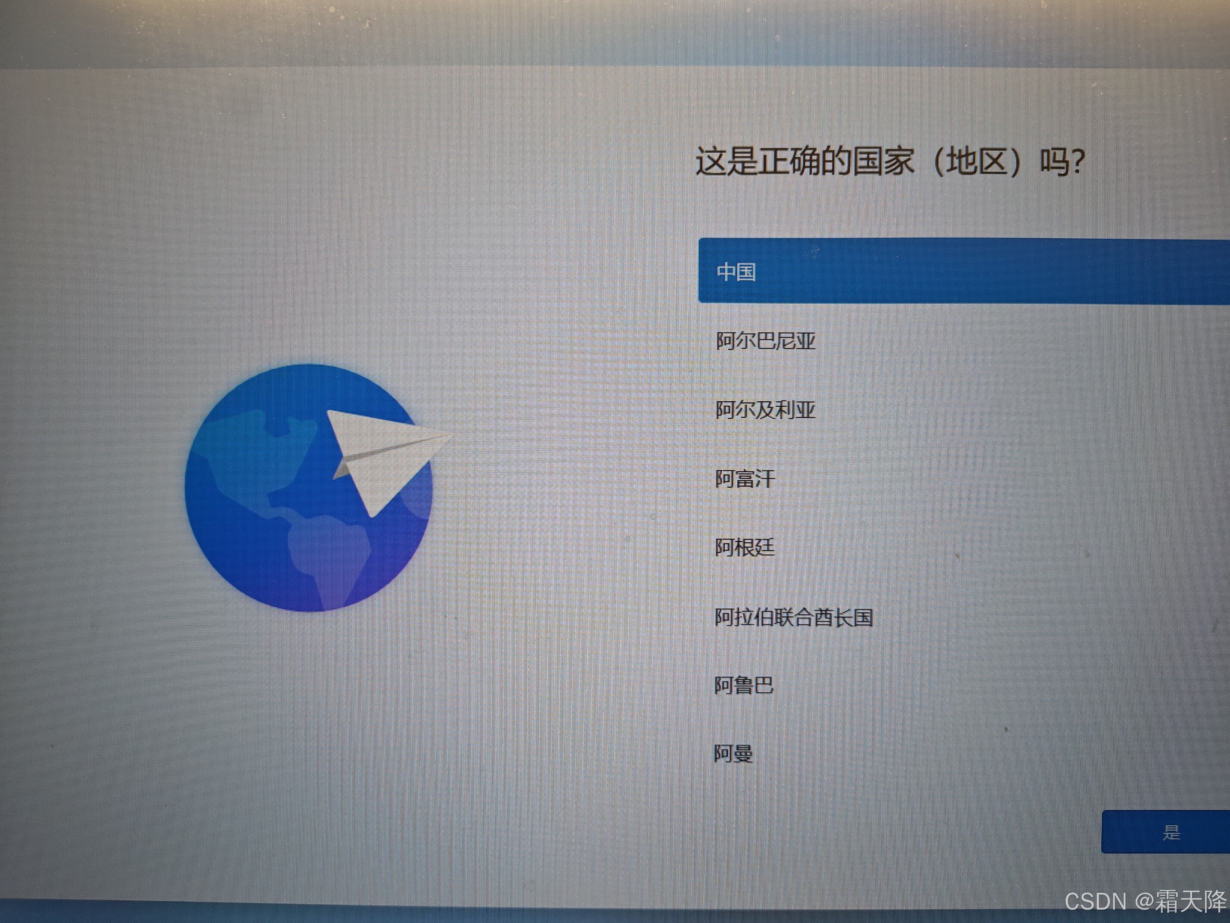The image size is (1230, 923).
Task: Choose 阿尔巴尼亚 from the region list
Action: (x=765, y=341)
